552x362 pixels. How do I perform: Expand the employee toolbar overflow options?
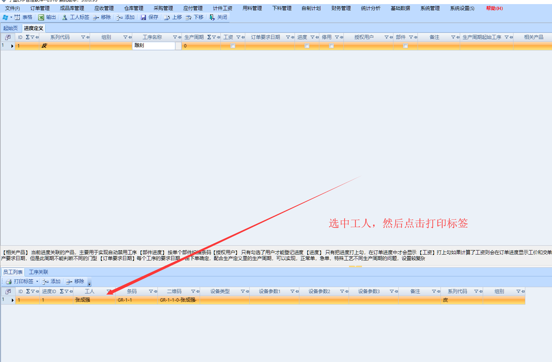[89, 283]
